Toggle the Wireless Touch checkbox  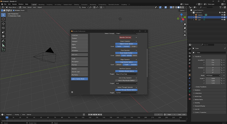point(14,11)
